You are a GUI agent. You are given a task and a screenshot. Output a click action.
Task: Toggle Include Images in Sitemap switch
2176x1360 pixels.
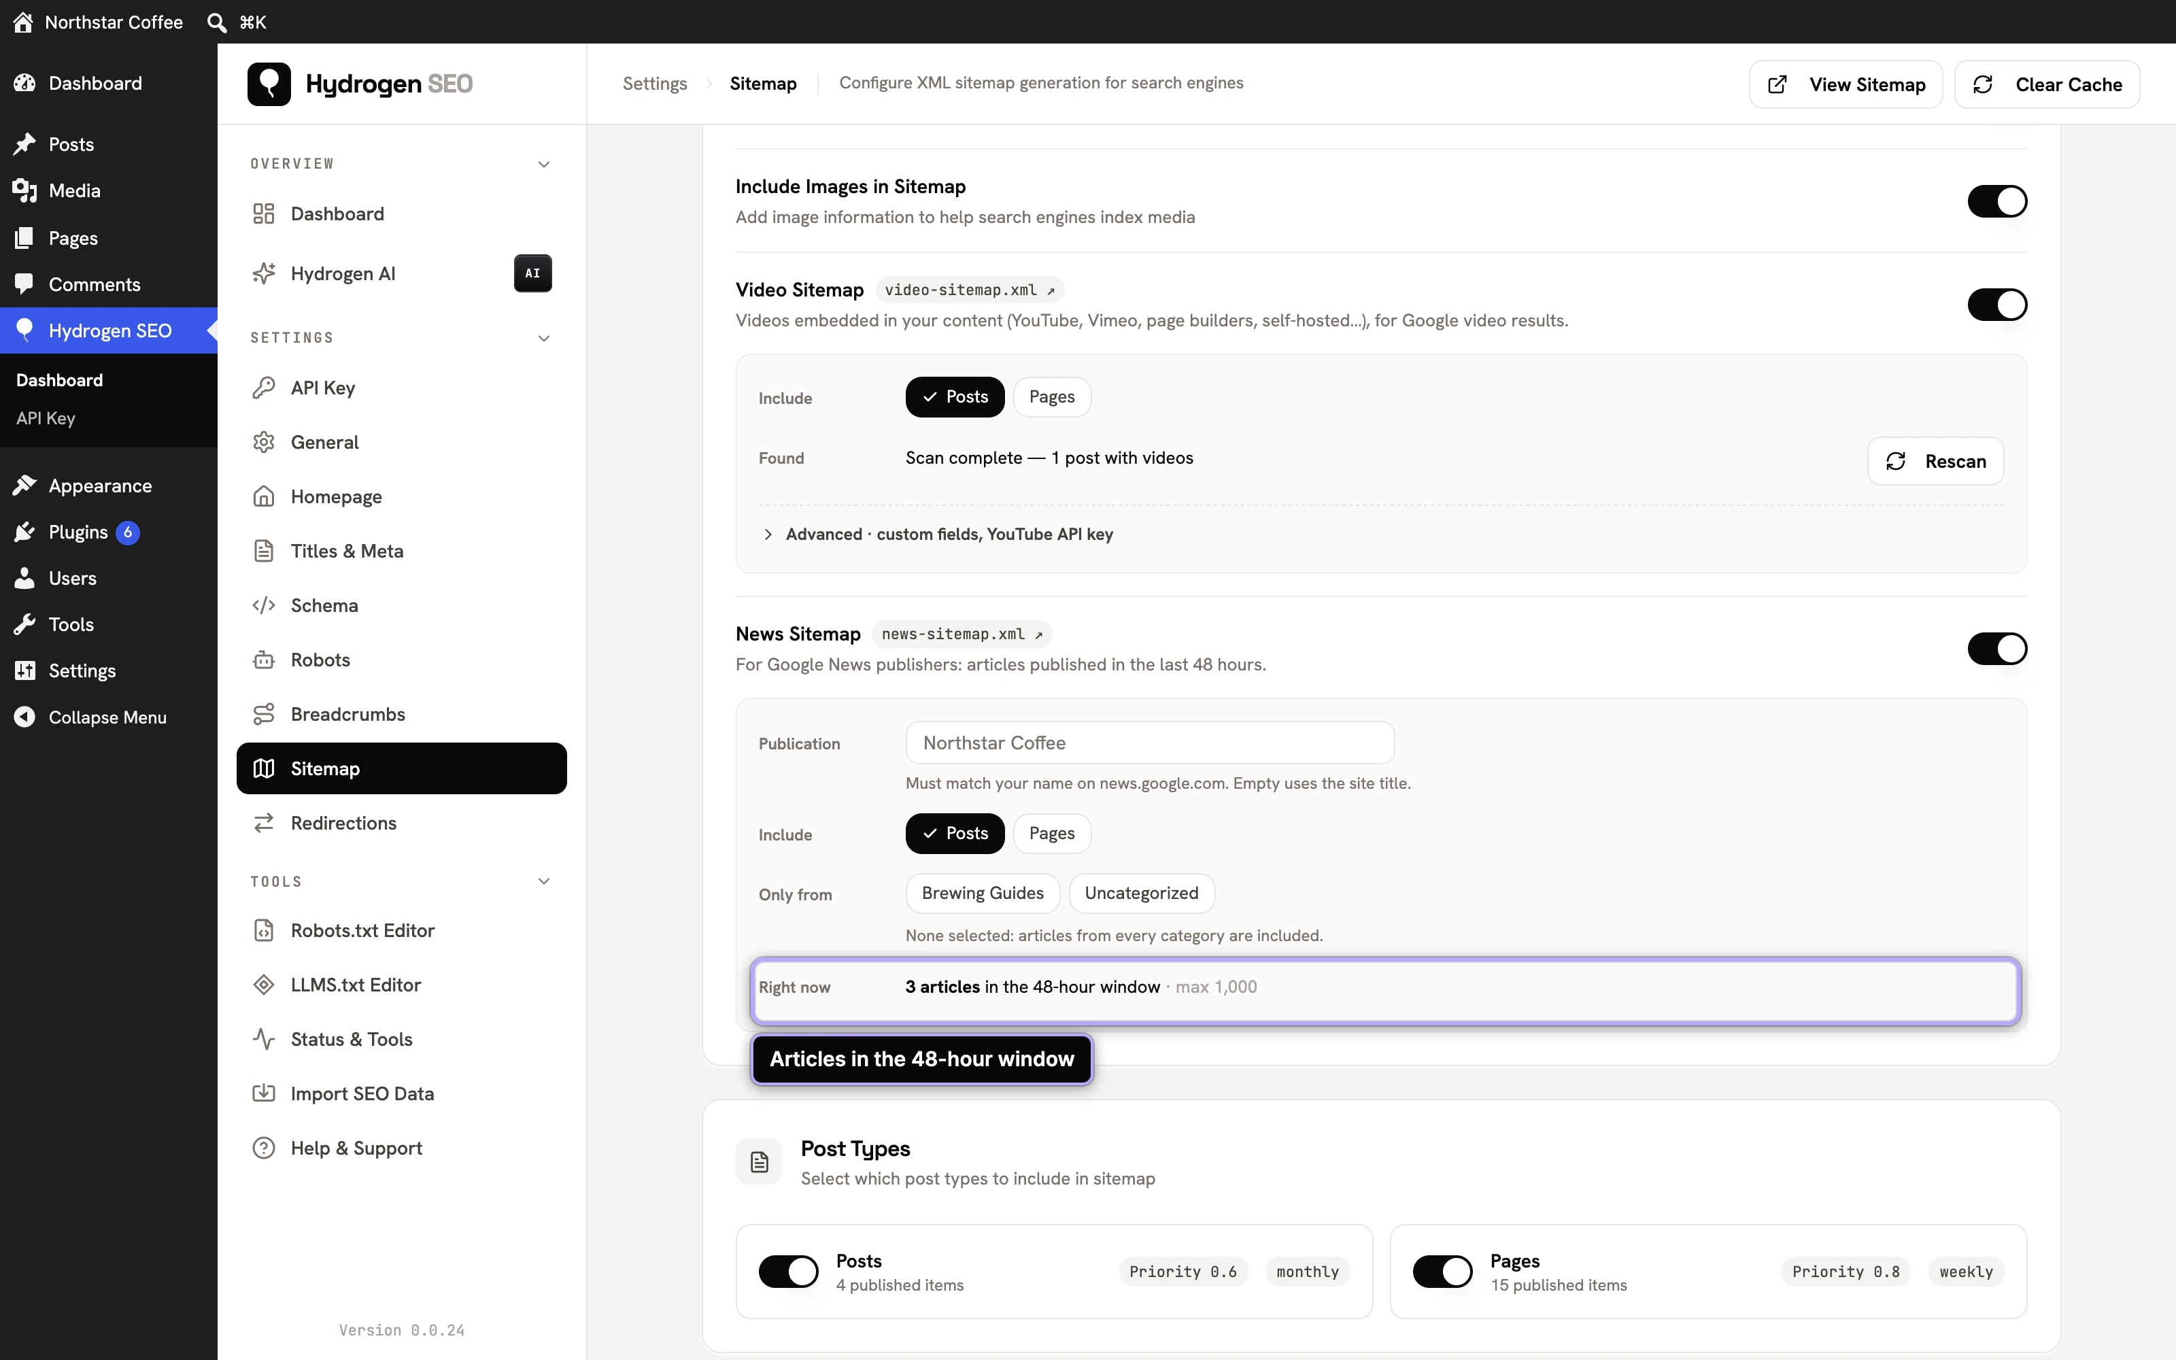coord(1997,201)
